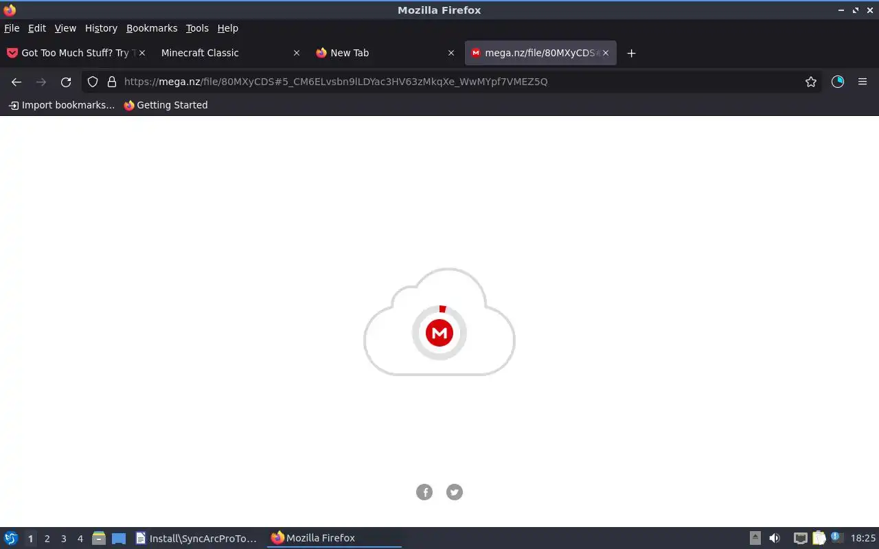Viewport: 879px width, 549px height.
Task: Switch to workspace 1
Action: coord(30,539)
